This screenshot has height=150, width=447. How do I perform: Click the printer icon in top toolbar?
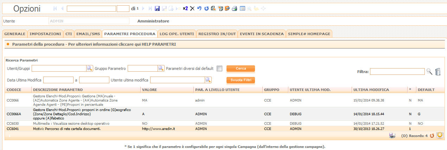(234, 8)
